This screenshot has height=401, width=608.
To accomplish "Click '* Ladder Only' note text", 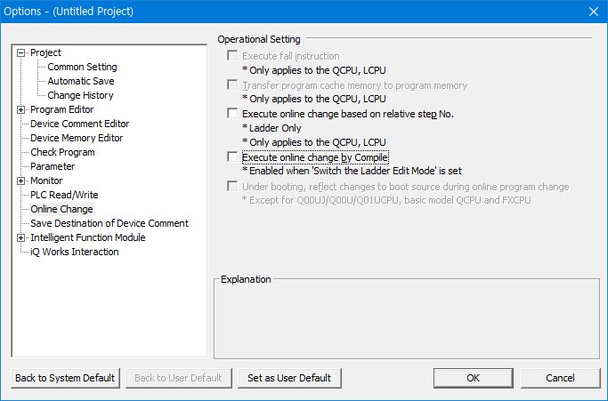I will 272,128.
